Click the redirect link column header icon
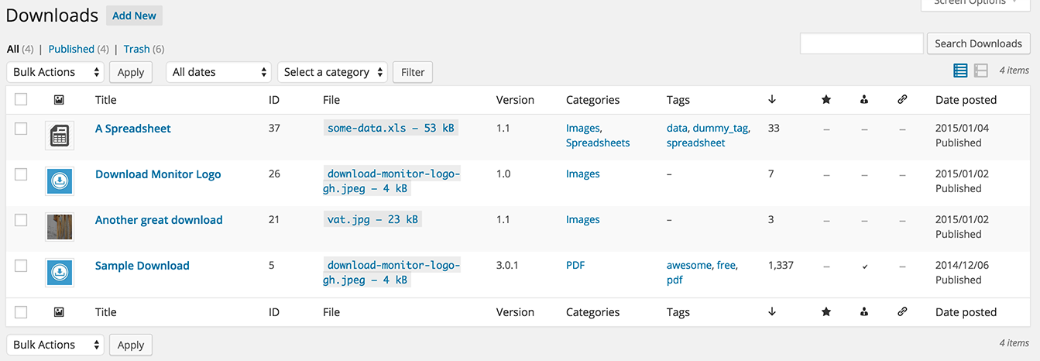This screenshot has width=1040, height=361. [x=902, y=99]
